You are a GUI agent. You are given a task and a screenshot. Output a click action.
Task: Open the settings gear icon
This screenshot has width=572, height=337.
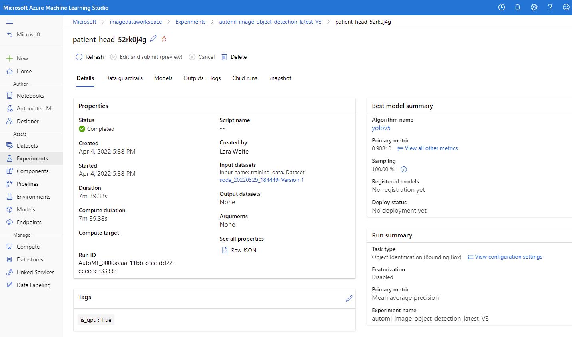(534, 7)
